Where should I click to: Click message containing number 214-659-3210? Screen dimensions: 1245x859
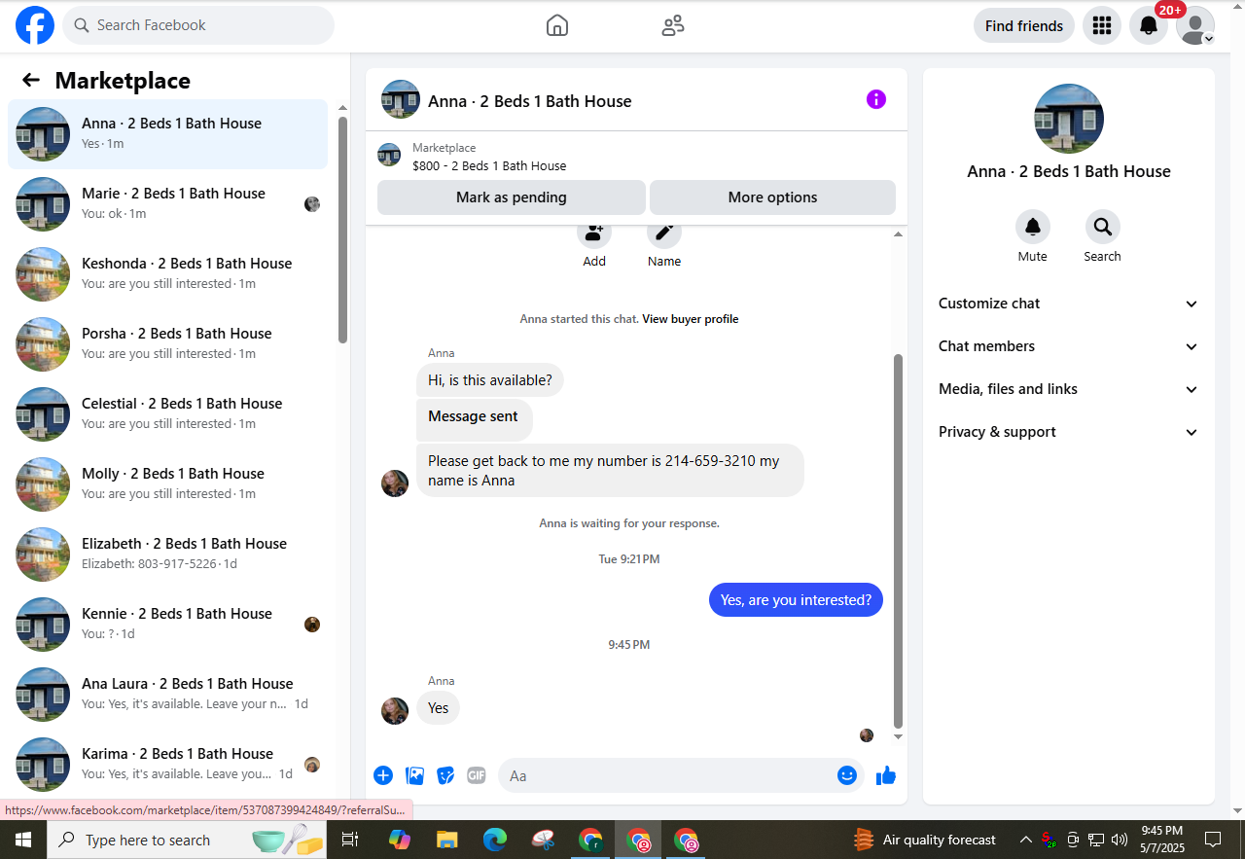coord(610,471)
